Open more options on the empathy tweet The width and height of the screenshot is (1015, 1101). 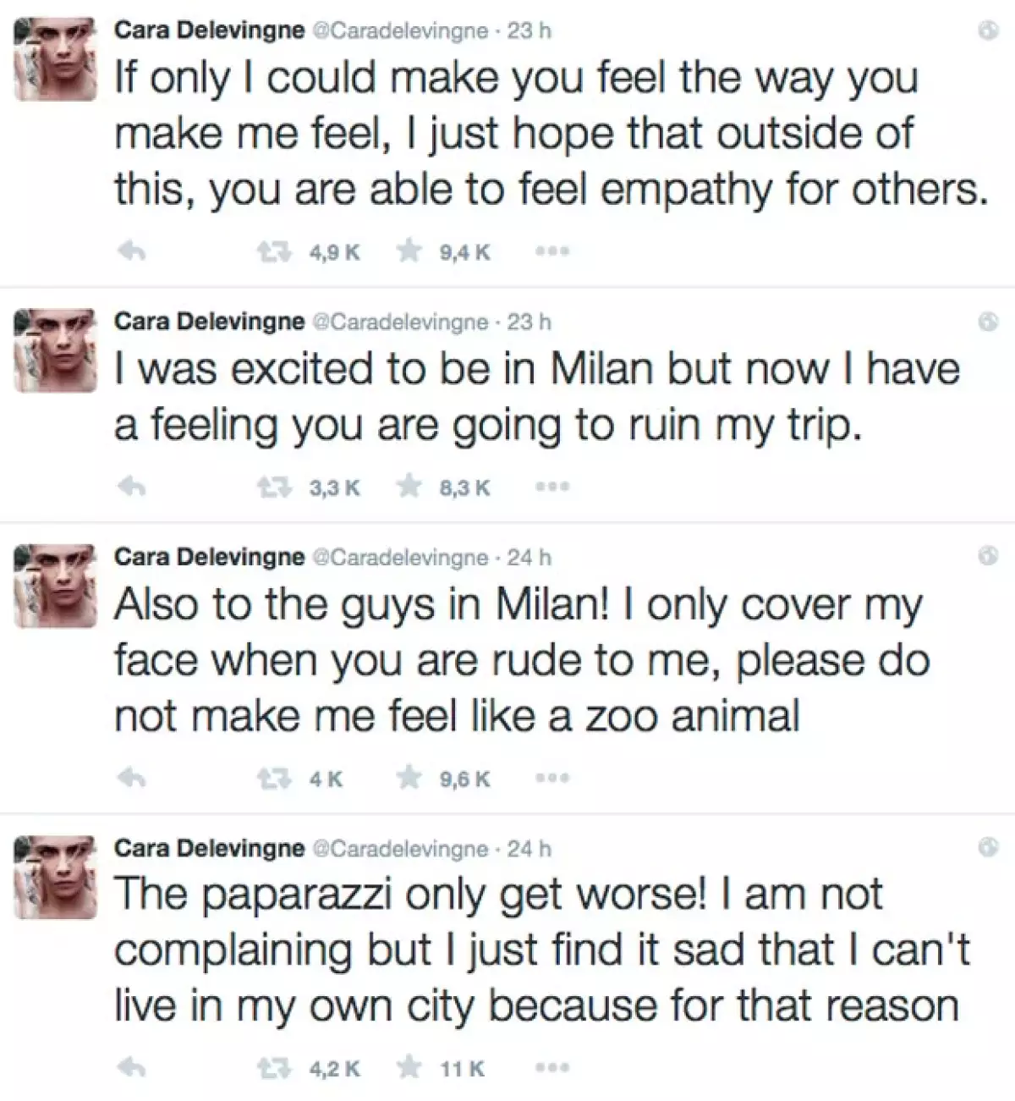tap(553, 251)
